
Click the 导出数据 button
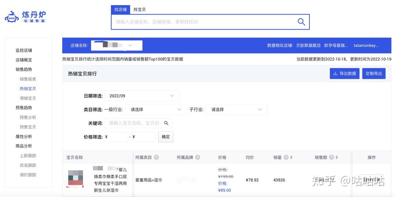point(345,74)
